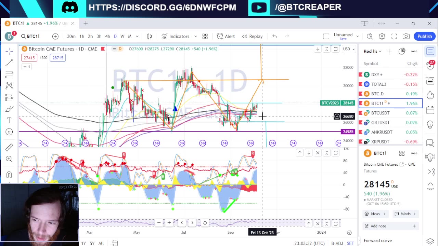The height and width of the screenshot is (246, 438).
Task: Click sell price 27415 button
Action: 29,58
